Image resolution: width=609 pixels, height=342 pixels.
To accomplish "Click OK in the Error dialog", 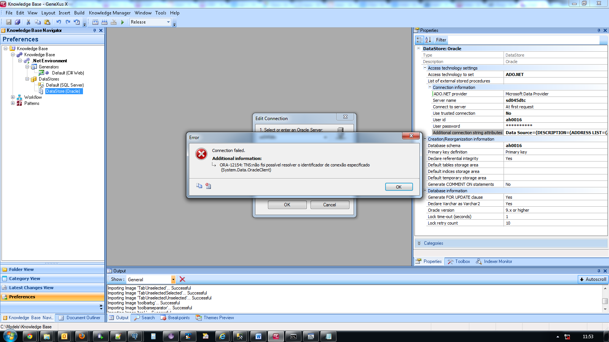I will (x=399, y=187).
